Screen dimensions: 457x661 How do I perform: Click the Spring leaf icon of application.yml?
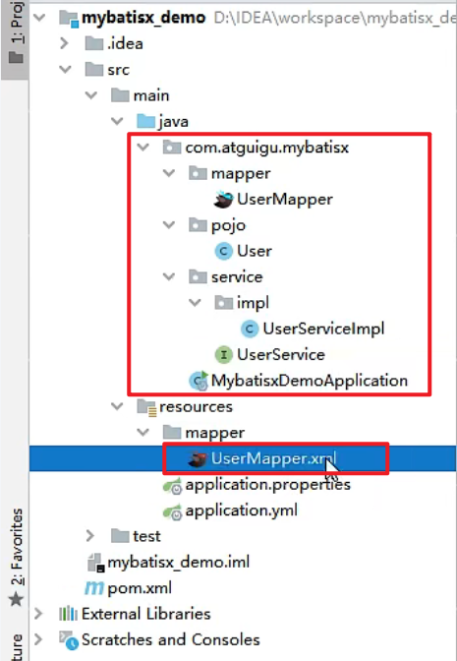pyautogui.click(x=172, y=511)
